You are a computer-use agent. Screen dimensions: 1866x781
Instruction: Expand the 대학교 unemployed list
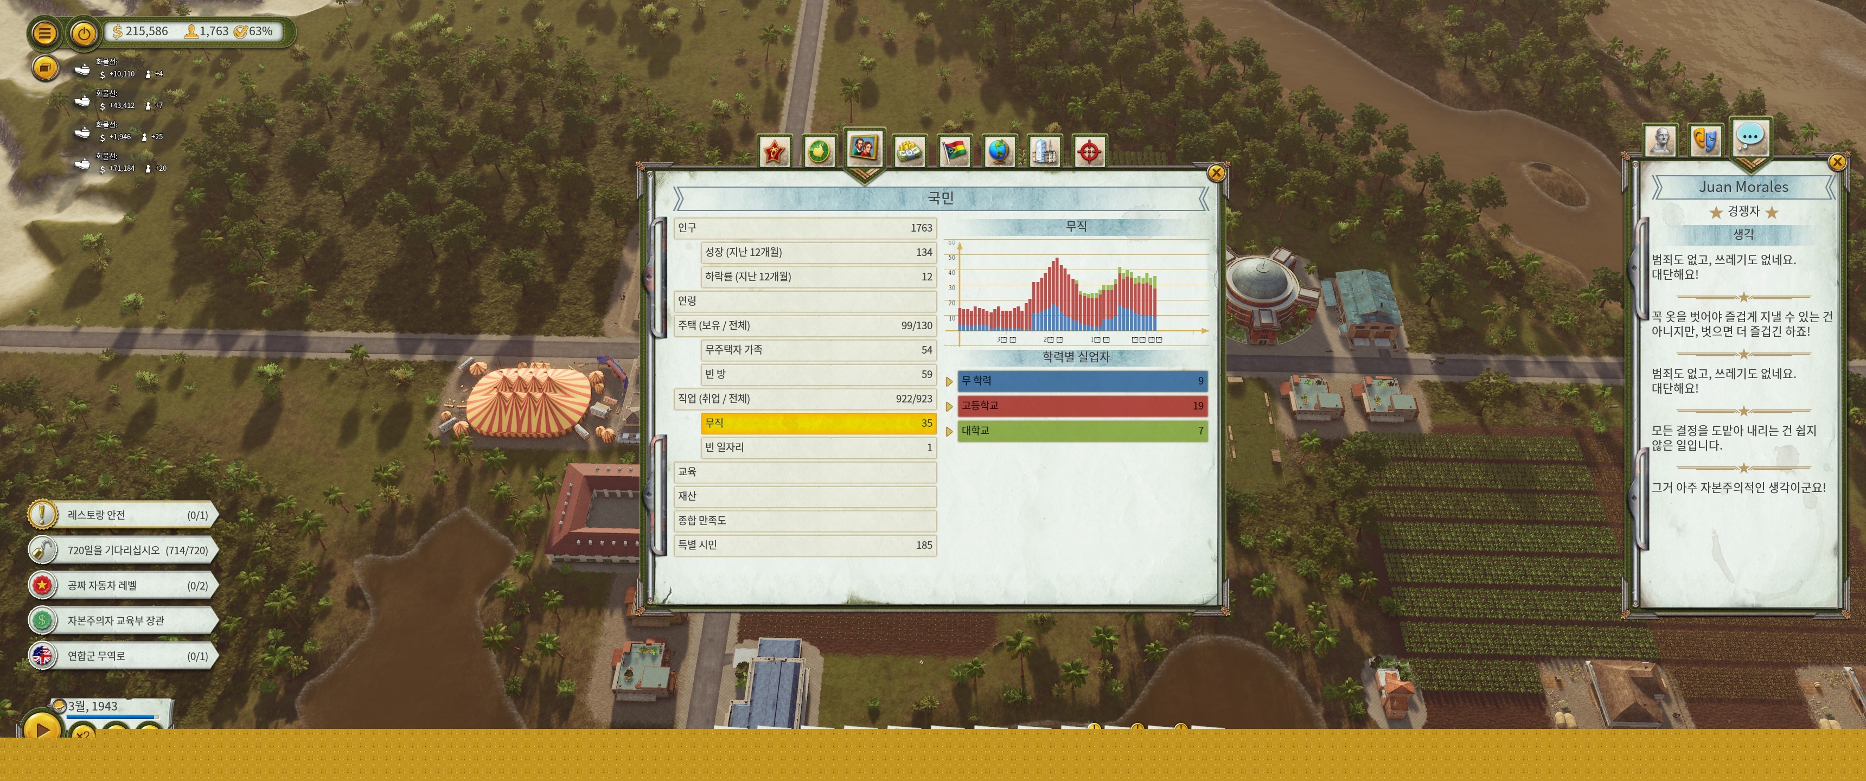(x=949, y=432)
